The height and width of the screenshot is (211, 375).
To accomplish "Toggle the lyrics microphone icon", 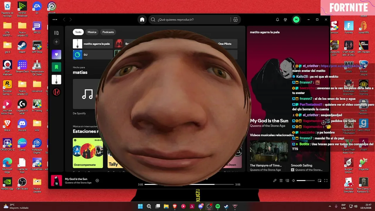I will click(x=275, y=181).
